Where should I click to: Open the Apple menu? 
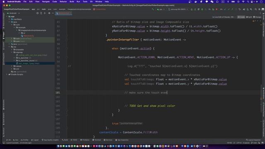coord(4,2)
